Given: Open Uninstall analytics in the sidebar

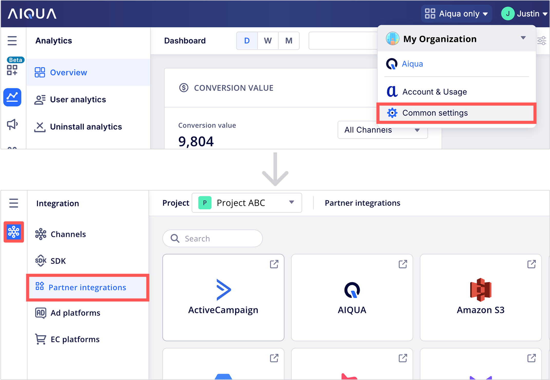Looking at the screenshot, I should [88, 127].
